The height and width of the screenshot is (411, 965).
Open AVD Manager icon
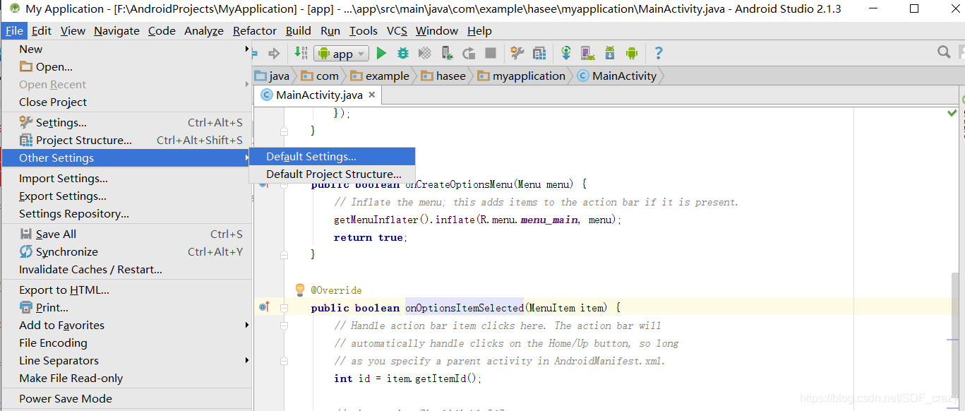[587, 53]
